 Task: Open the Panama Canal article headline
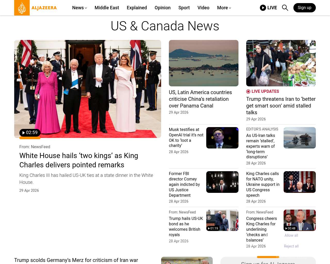(x=200, y=99)
